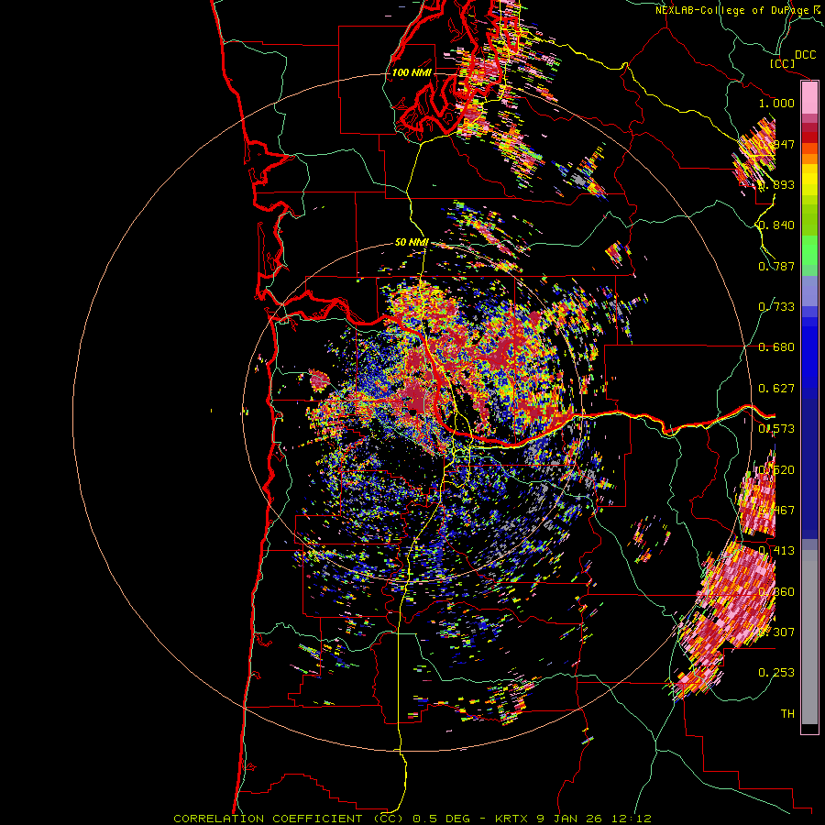The height and width of the screenshot is (825, 825).
Task: Pick the bright green color bar segment
Action: pyautogui.click(x=809, y=250)
